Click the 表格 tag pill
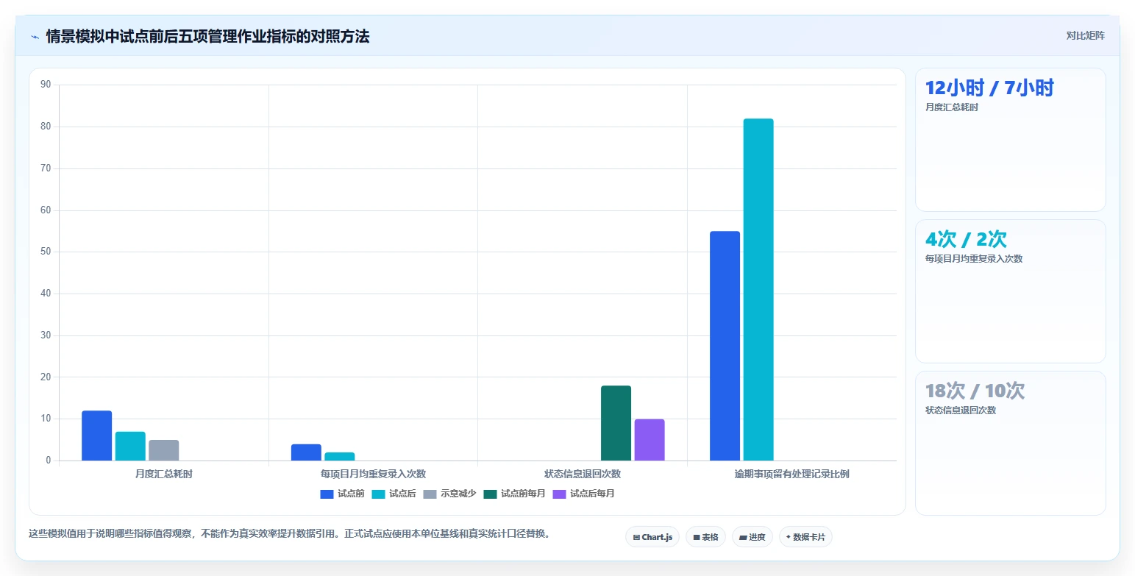 point(705,537)
